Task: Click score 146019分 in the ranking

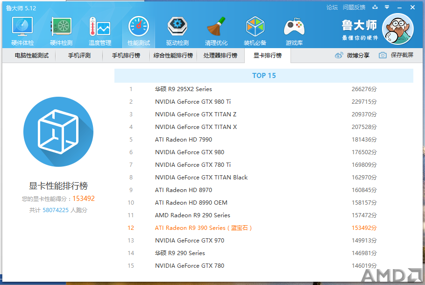Action: click(364, 266)
